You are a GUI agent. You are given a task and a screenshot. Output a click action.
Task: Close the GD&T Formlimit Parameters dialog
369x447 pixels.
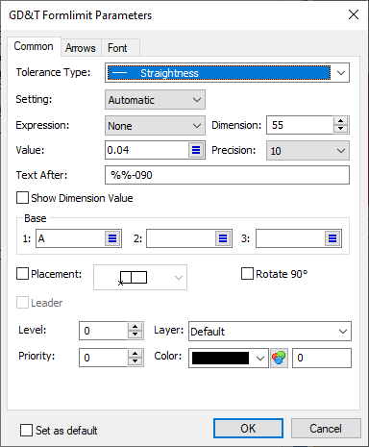click(x=354, y=14)
